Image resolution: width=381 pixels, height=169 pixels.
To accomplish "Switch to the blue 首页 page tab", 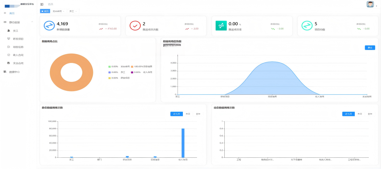I will tap(45, 11).
